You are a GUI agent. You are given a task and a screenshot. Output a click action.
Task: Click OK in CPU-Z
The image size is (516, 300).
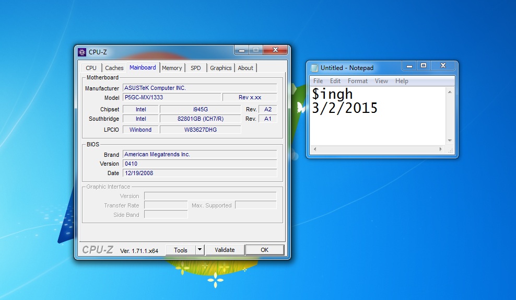tap(265, 250)
